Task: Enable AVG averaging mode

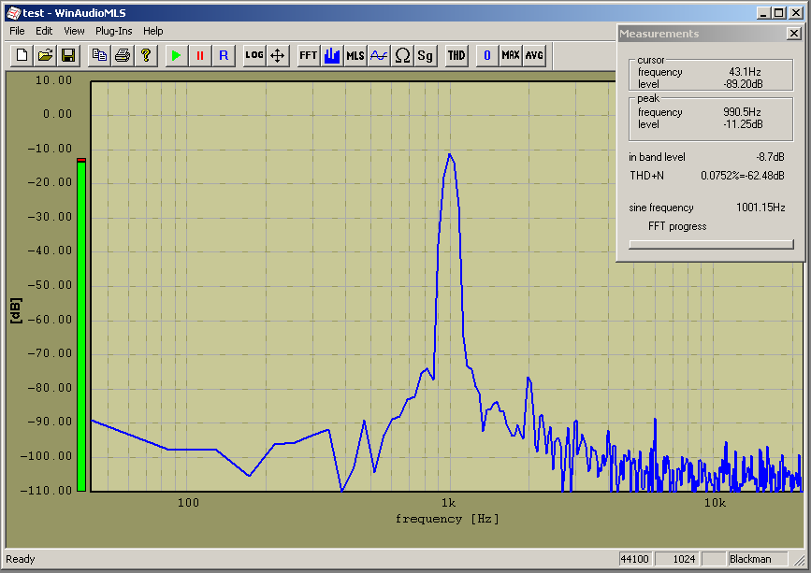Action: (534, 55)
